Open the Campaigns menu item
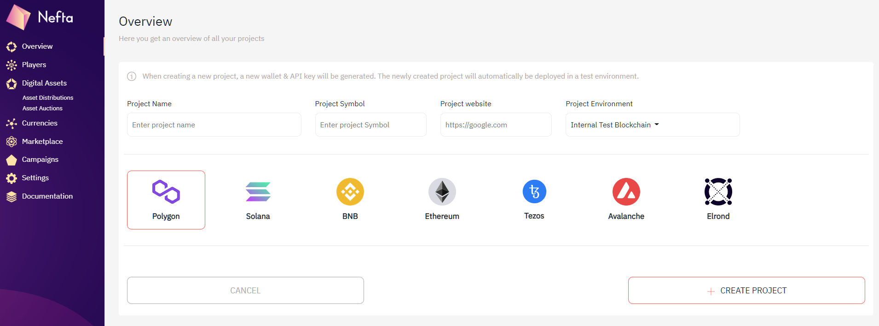This screenshot has height=326, width=879. coord(40,160)
